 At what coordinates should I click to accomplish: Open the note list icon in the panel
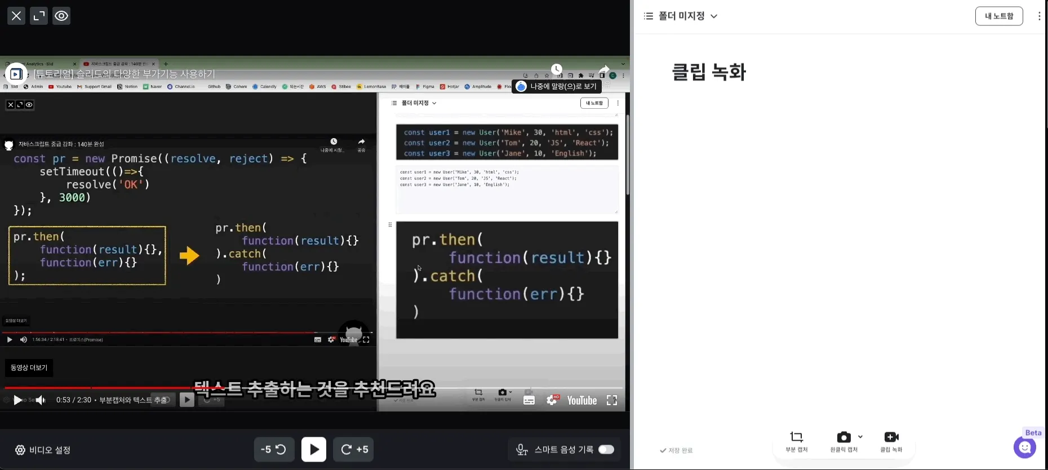pyautogui.click(x=649, y=16)
